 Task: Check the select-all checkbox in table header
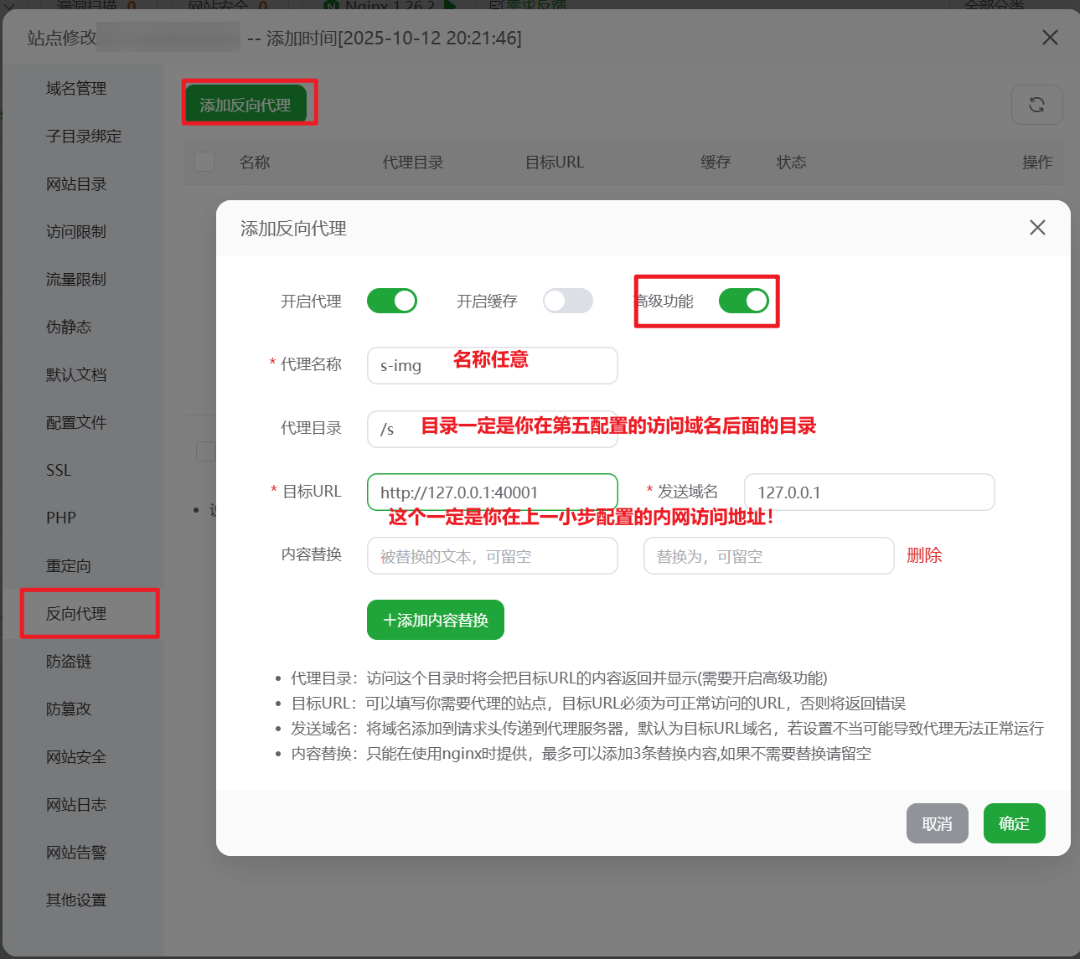(x=204, y=162)
